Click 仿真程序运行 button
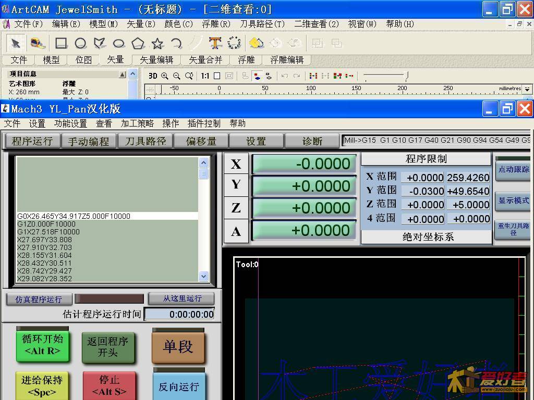The image size is (534, 400). tap(39, 299)
